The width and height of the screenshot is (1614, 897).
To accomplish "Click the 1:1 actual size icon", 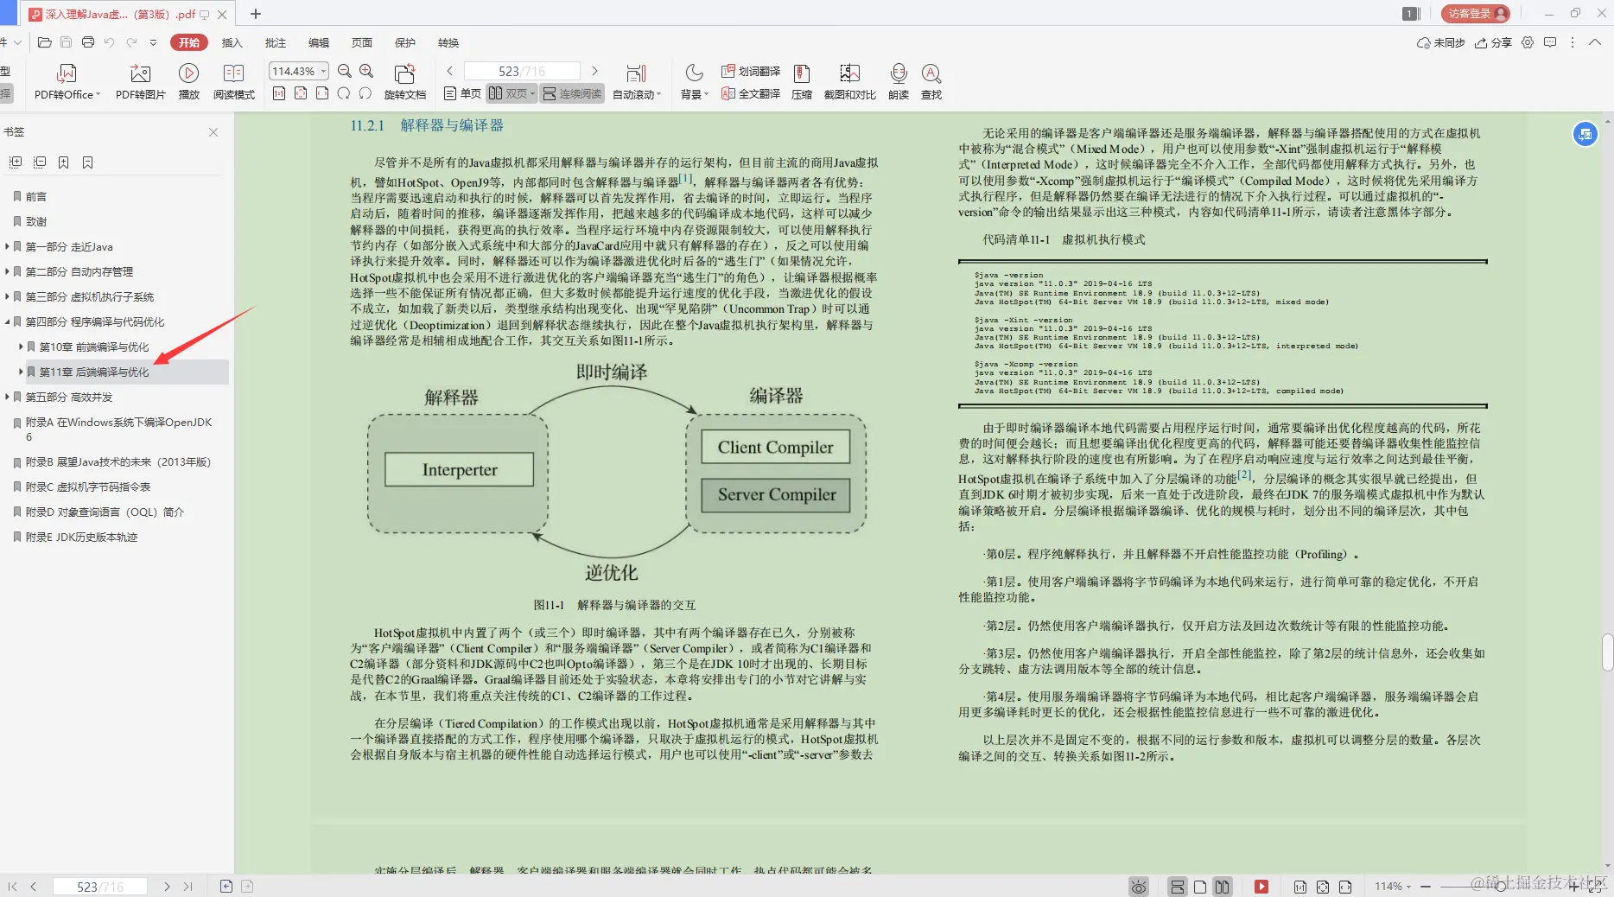I will [x=279, y=95].
